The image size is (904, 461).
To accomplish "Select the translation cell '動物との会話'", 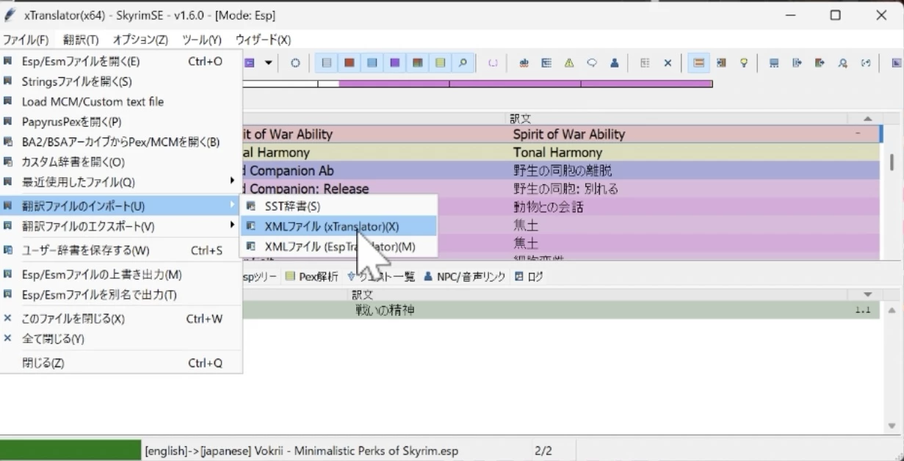I will [548, 207].
